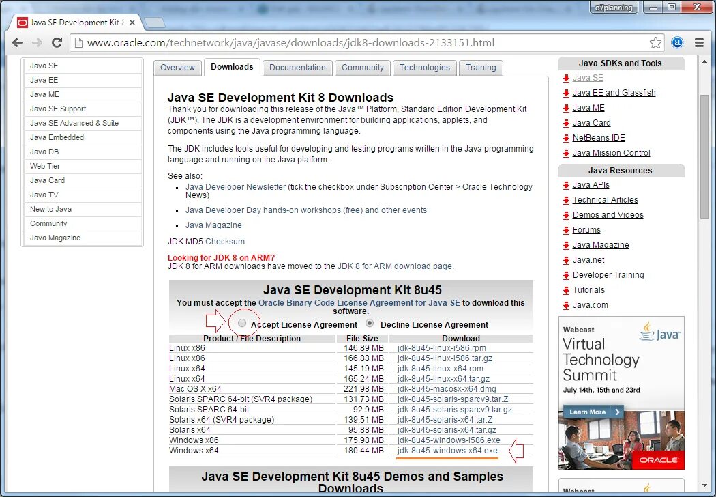This screenshot has width=716, height=497.
Task: Select Accept License Agreement radio button
Action: point(242,324)
